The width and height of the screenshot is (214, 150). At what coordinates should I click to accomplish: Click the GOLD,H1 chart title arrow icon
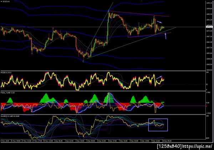(x=1, y=1)
